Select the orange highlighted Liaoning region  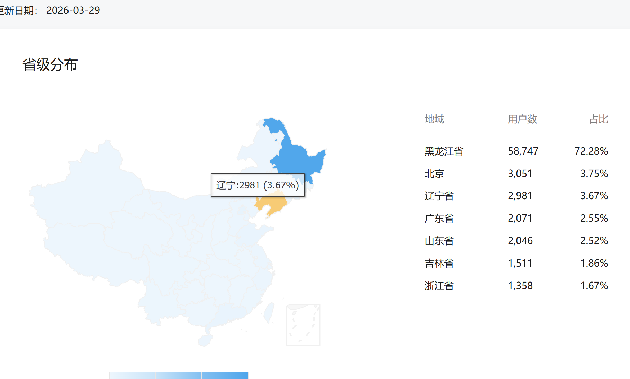(x=272, y=204)
